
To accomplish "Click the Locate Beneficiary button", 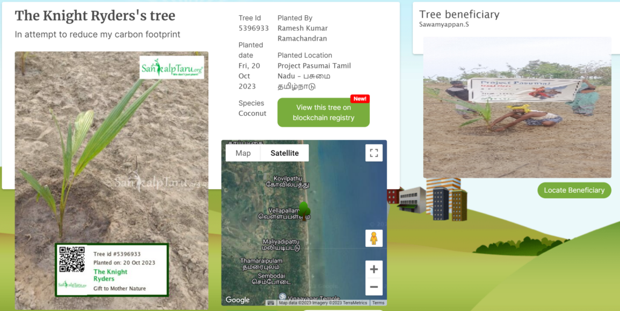I will [574, 190].
